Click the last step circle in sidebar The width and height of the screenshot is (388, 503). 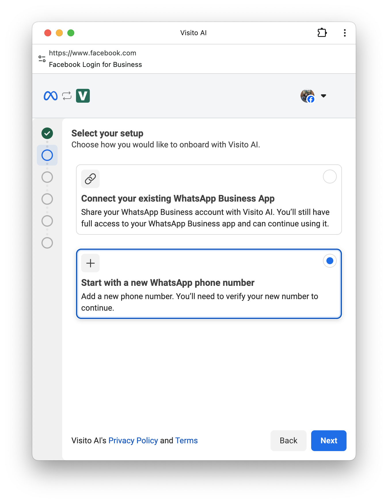tap(47, 243)
